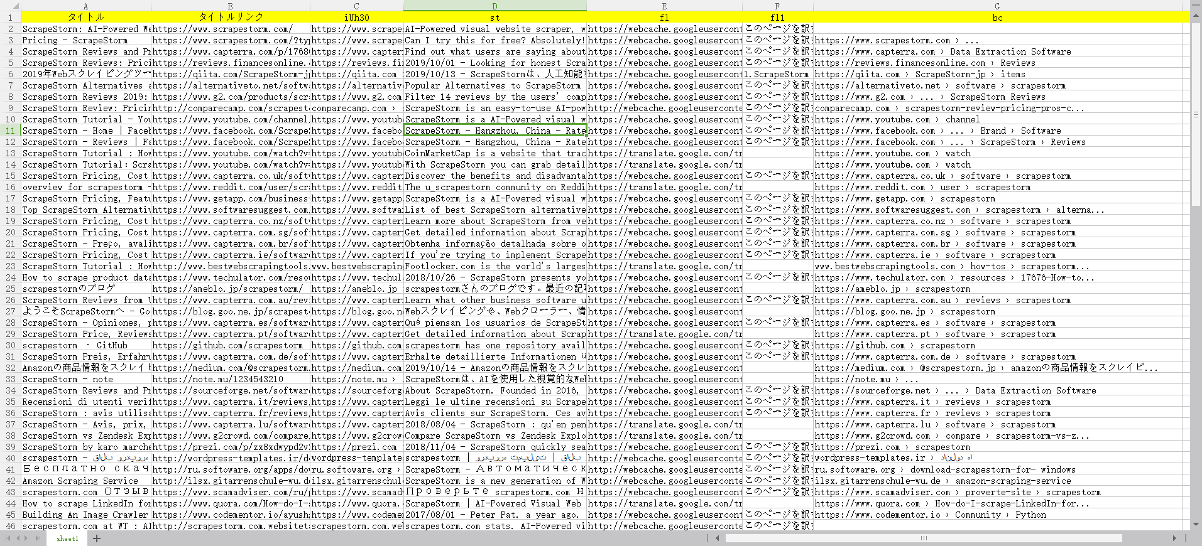Click horizontal scrollbar left arrow

click(x=718, y=538)
